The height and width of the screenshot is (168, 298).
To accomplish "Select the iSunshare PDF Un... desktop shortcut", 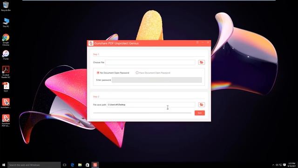I will coord(6,120).
